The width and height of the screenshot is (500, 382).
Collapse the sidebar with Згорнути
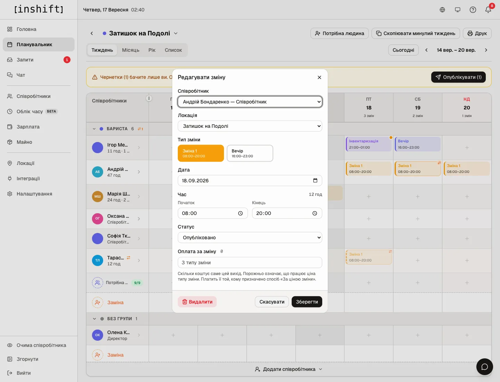click(x=39, y=359)
